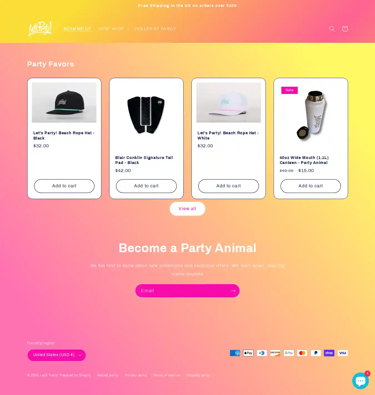Screen dimensions: 375x395
Task: Add Beach Rope Hat Black to cart
Action: pos(64,186)
